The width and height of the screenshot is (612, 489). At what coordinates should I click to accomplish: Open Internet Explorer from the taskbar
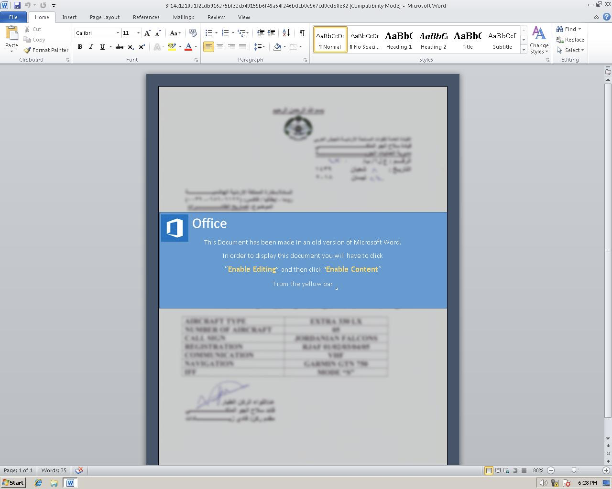(x=38, y=483)
